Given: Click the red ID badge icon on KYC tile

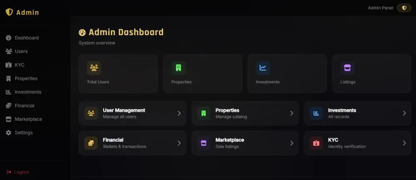Looking at the screenshot, I should pos(316,143).
